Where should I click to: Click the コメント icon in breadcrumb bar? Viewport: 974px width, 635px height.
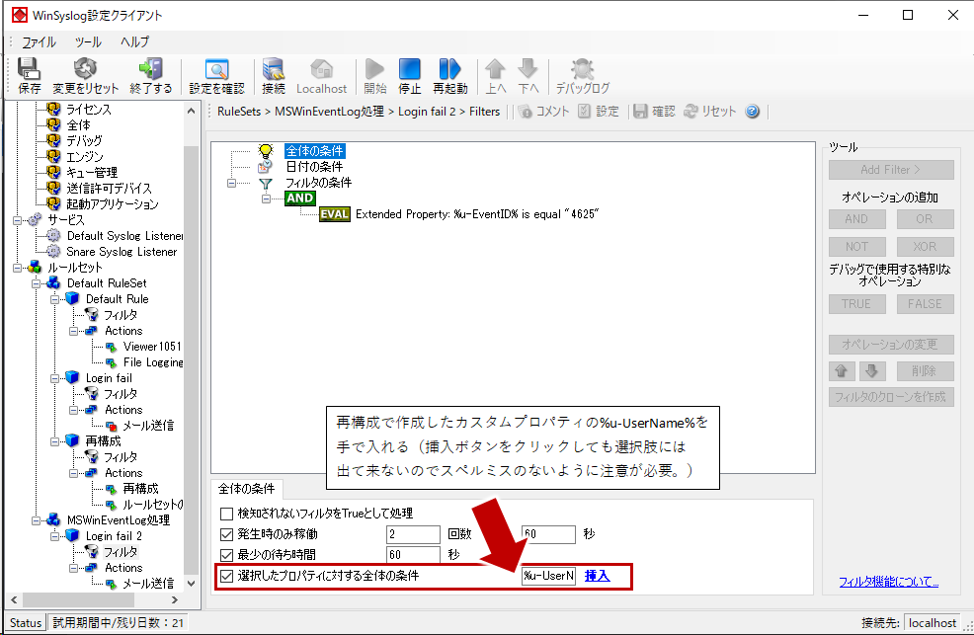526,112
